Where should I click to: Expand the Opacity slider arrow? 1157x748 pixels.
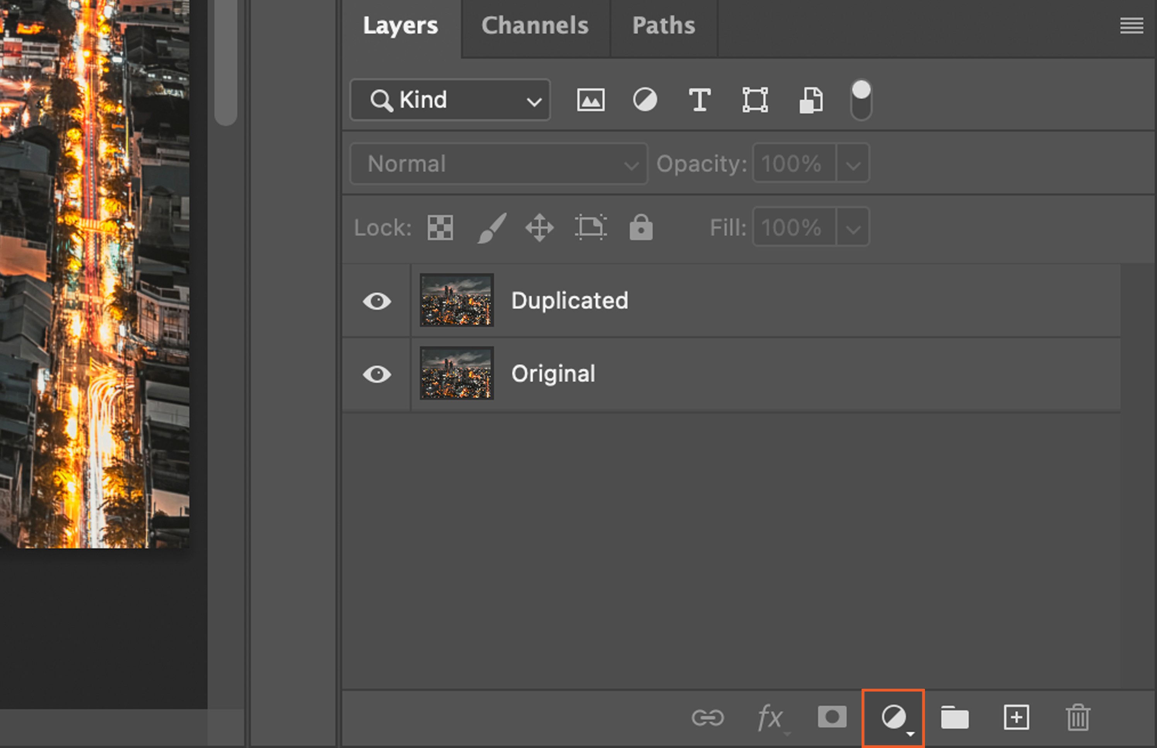tap(853, 164)
